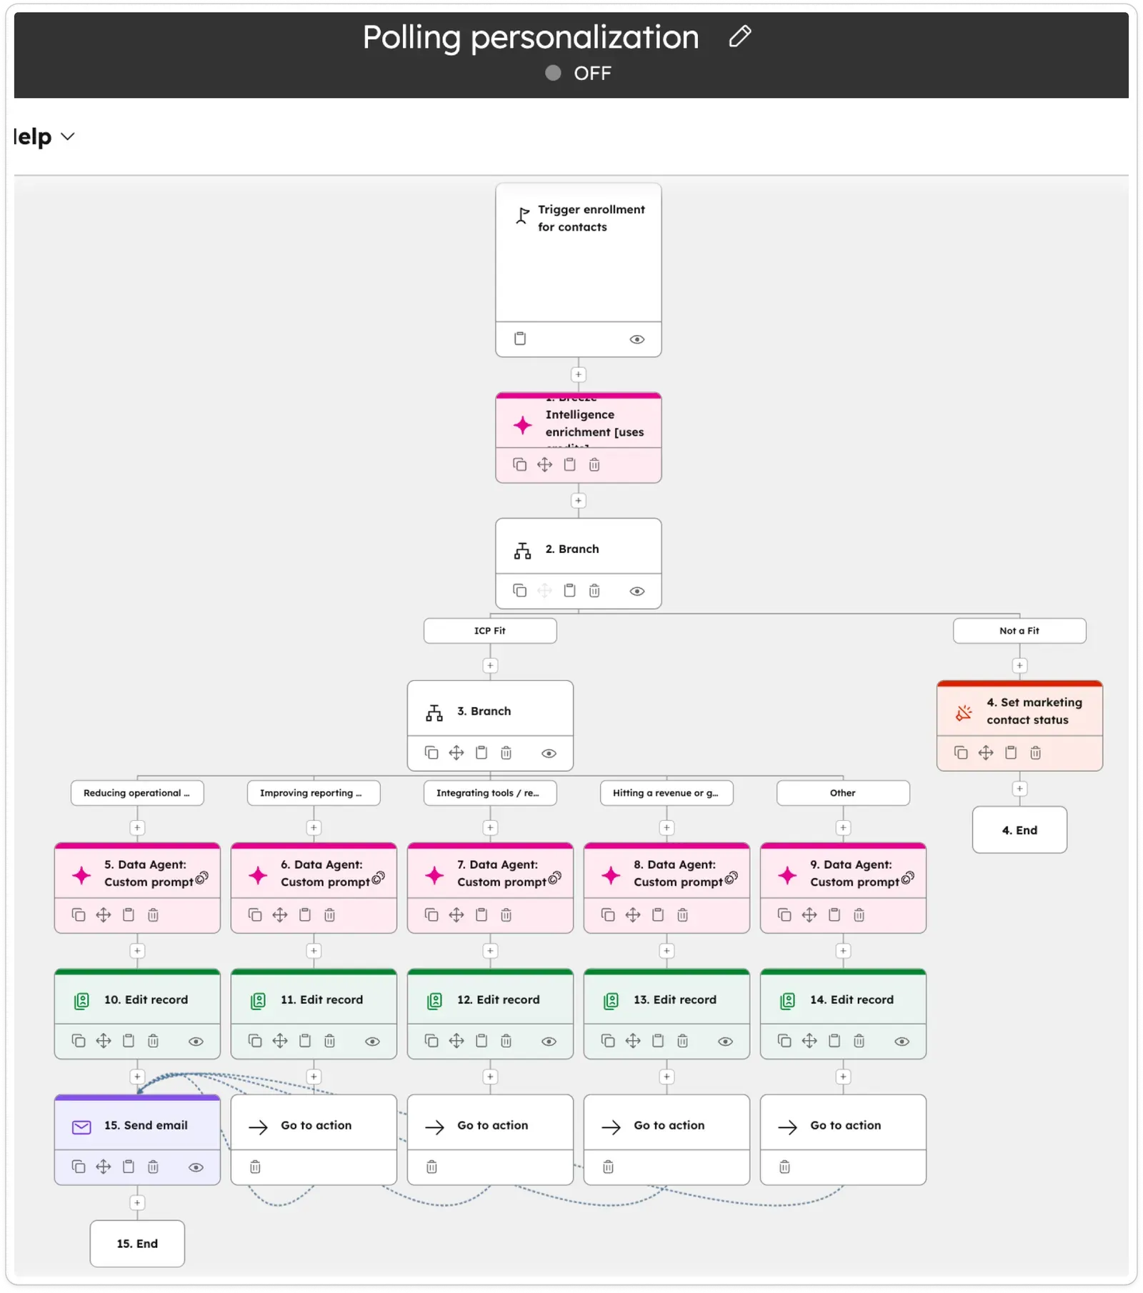Delete the Go to action step under "11. Edit record"

pyautogui.click(x=254, y=1167)
